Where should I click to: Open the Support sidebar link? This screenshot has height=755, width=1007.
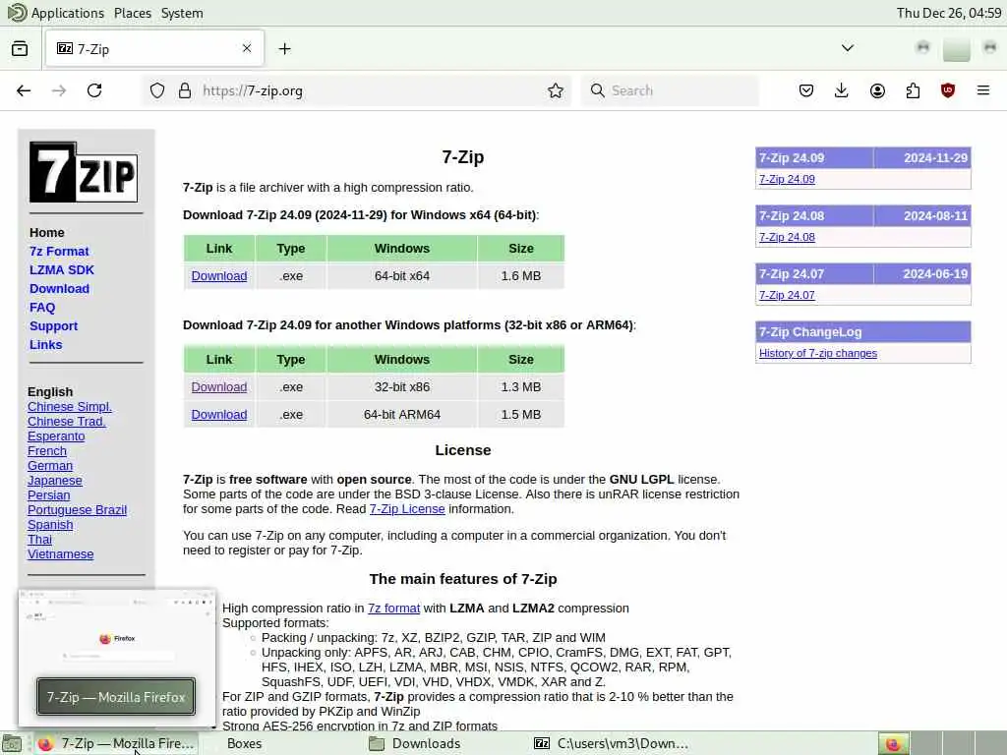[53, 325]
